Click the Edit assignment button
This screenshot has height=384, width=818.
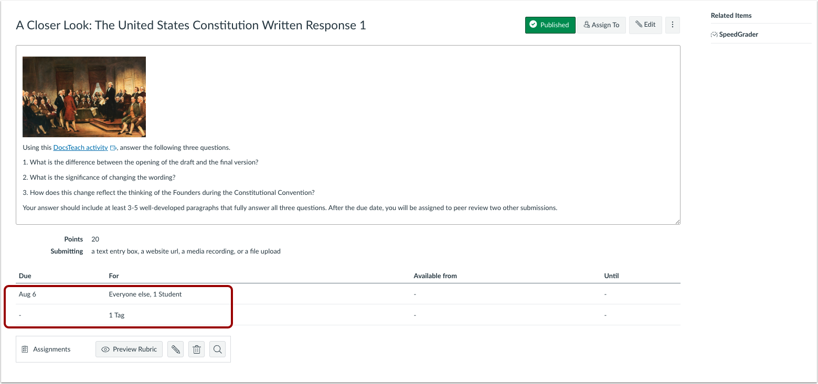point(645,25)
